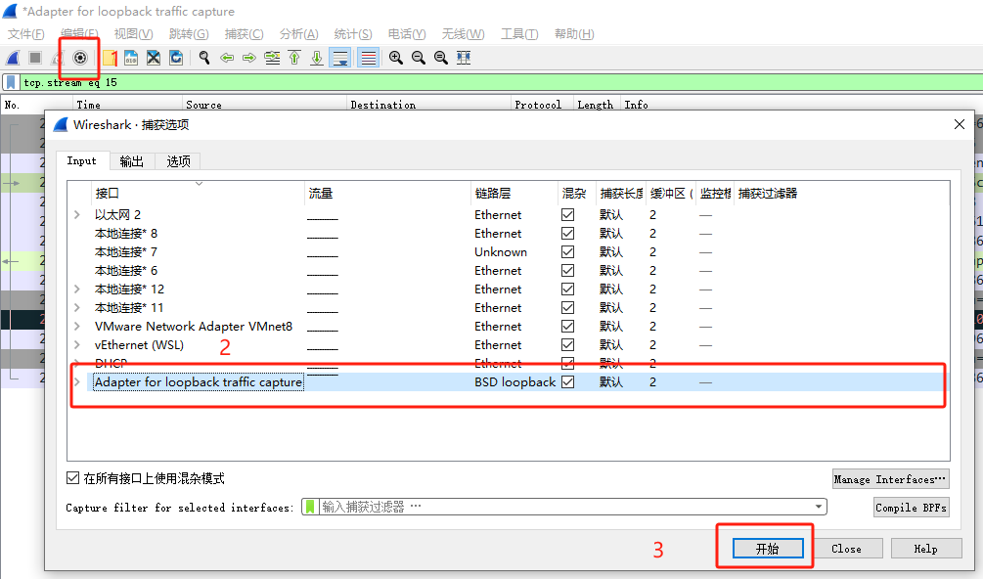This screenshot has height=579, width=983.
Task: Click the Close button
Action: tap(846, 549)
